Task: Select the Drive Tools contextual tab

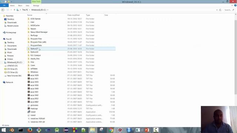Action: 36,1
